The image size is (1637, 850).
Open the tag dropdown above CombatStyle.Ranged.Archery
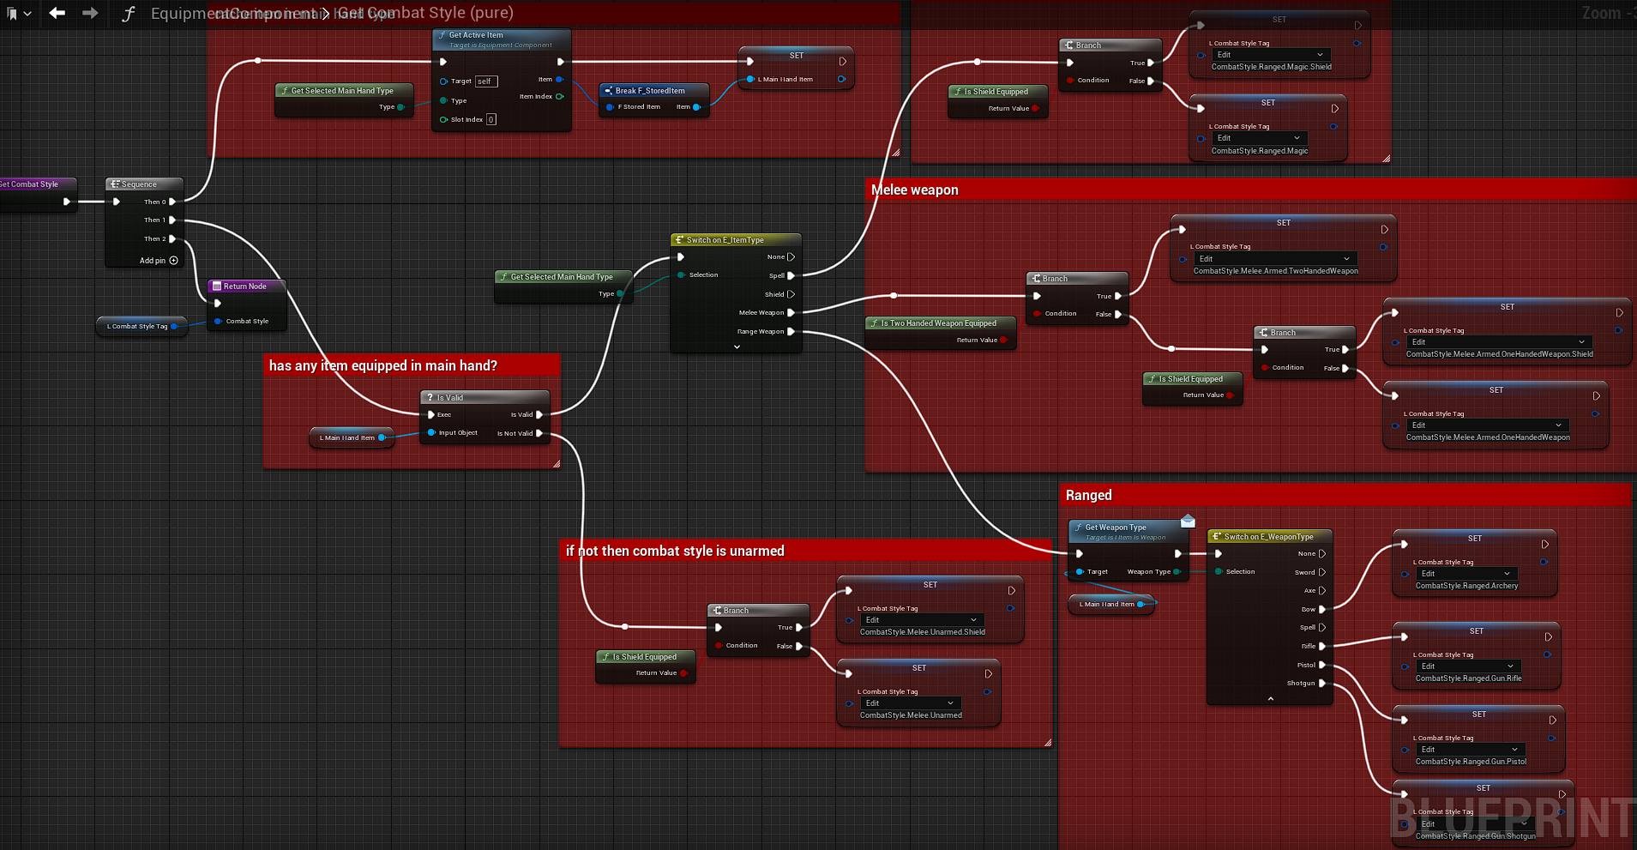[1465, 573]
